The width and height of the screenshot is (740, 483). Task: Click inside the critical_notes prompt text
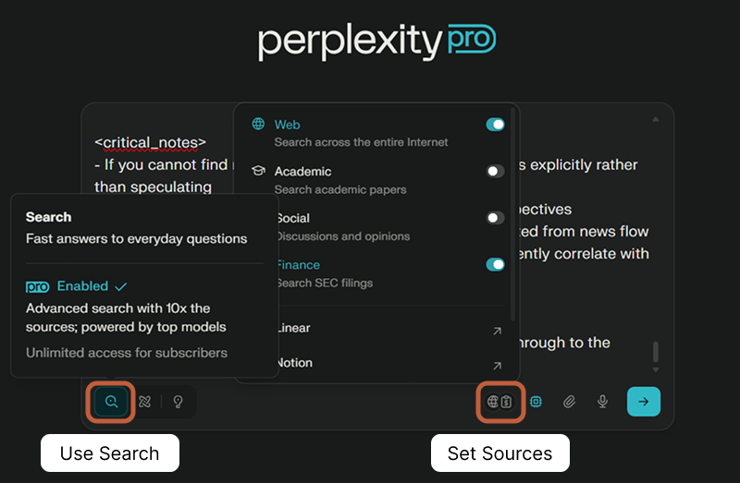(x=150, y=142)
